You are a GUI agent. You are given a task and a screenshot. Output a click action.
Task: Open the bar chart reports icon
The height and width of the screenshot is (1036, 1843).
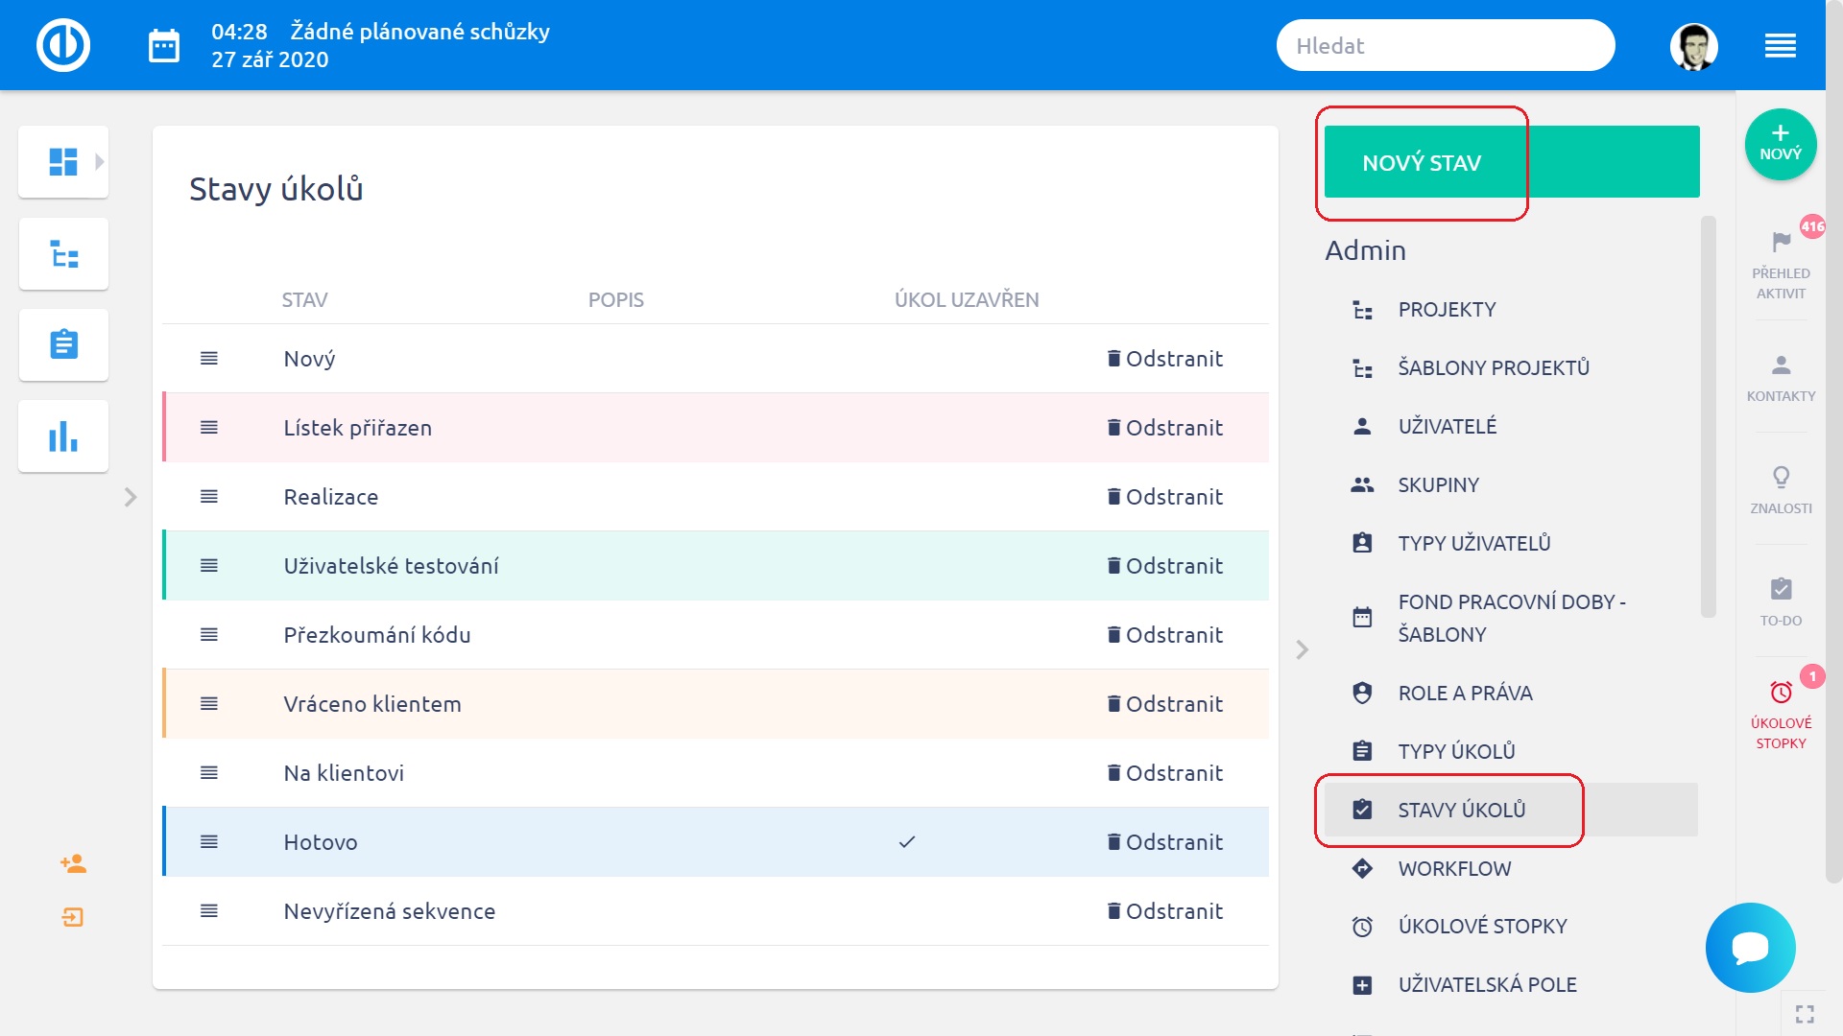(x=63, y=436)
